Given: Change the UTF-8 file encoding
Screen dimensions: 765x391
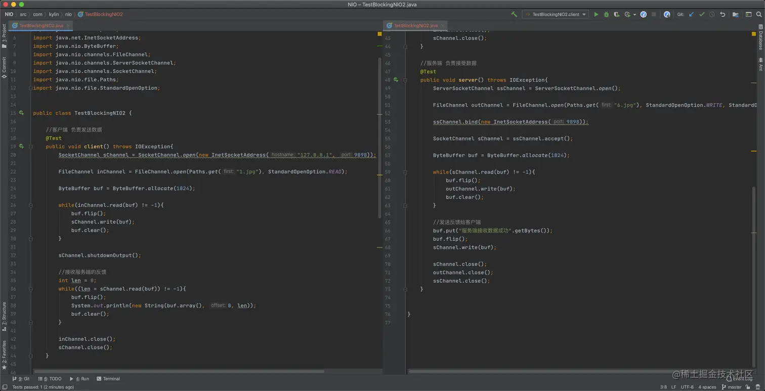Looking at the screenshot, I should [x=687, y=387].
